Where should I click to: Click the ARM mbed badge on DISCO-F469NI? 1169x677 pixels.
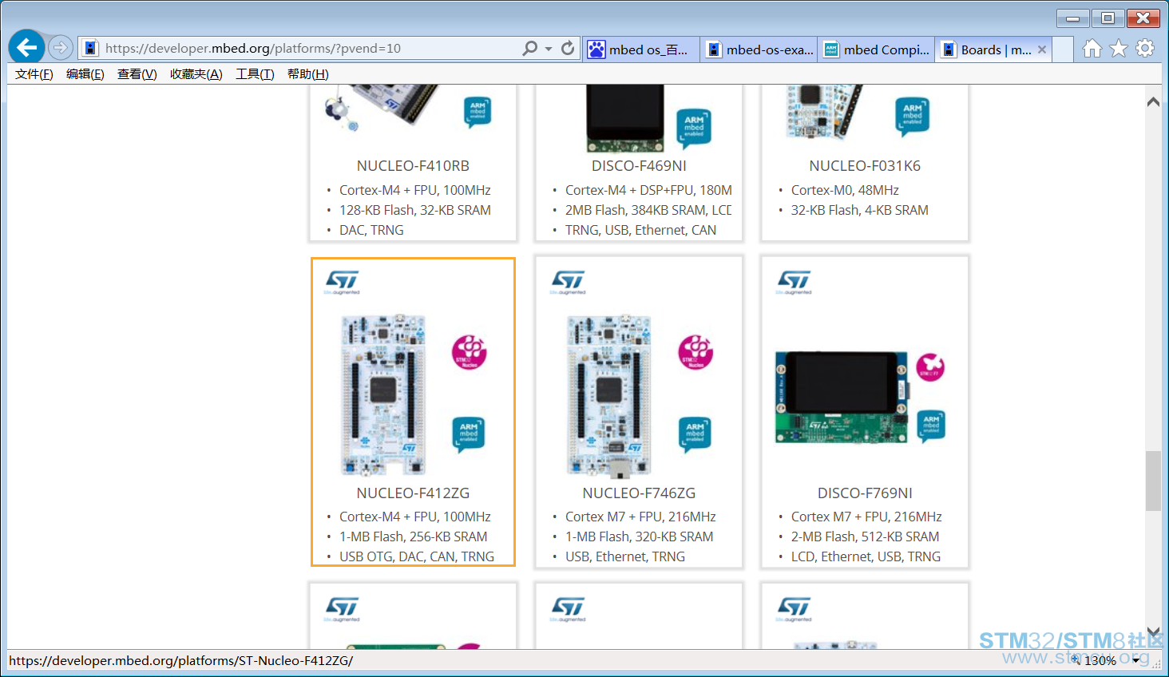[694, 128]
